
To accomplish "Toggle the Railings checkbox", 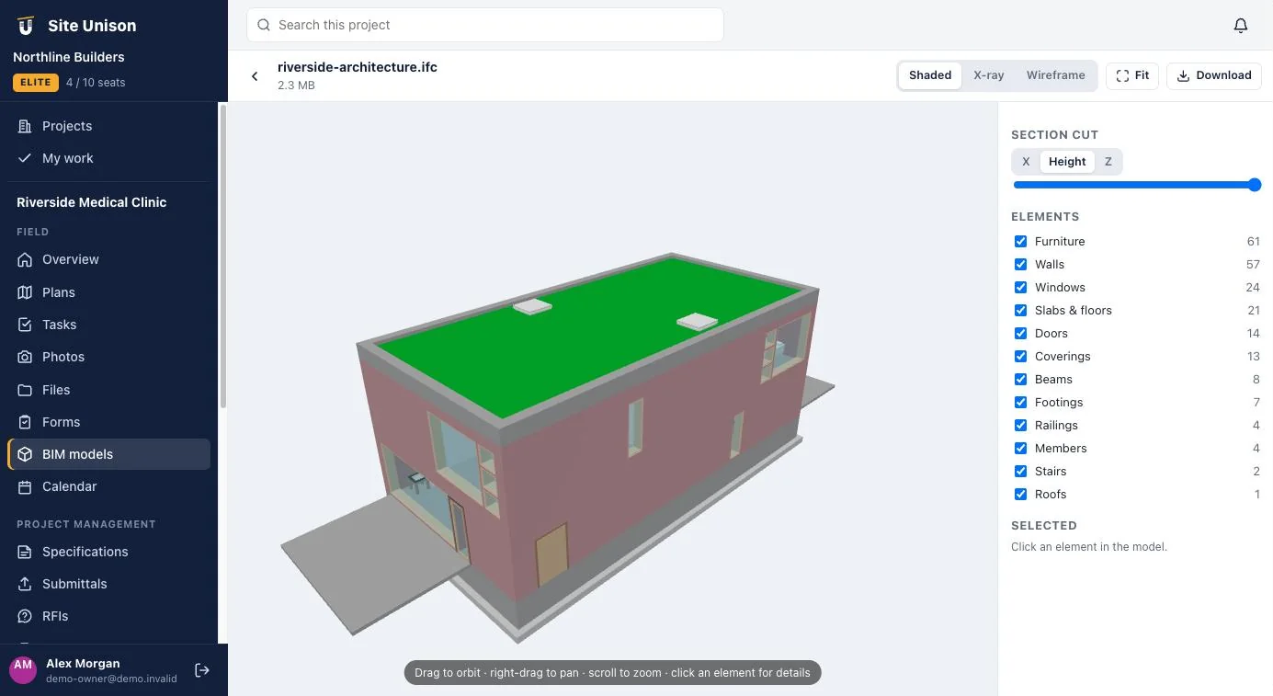I will [1020, 425].
